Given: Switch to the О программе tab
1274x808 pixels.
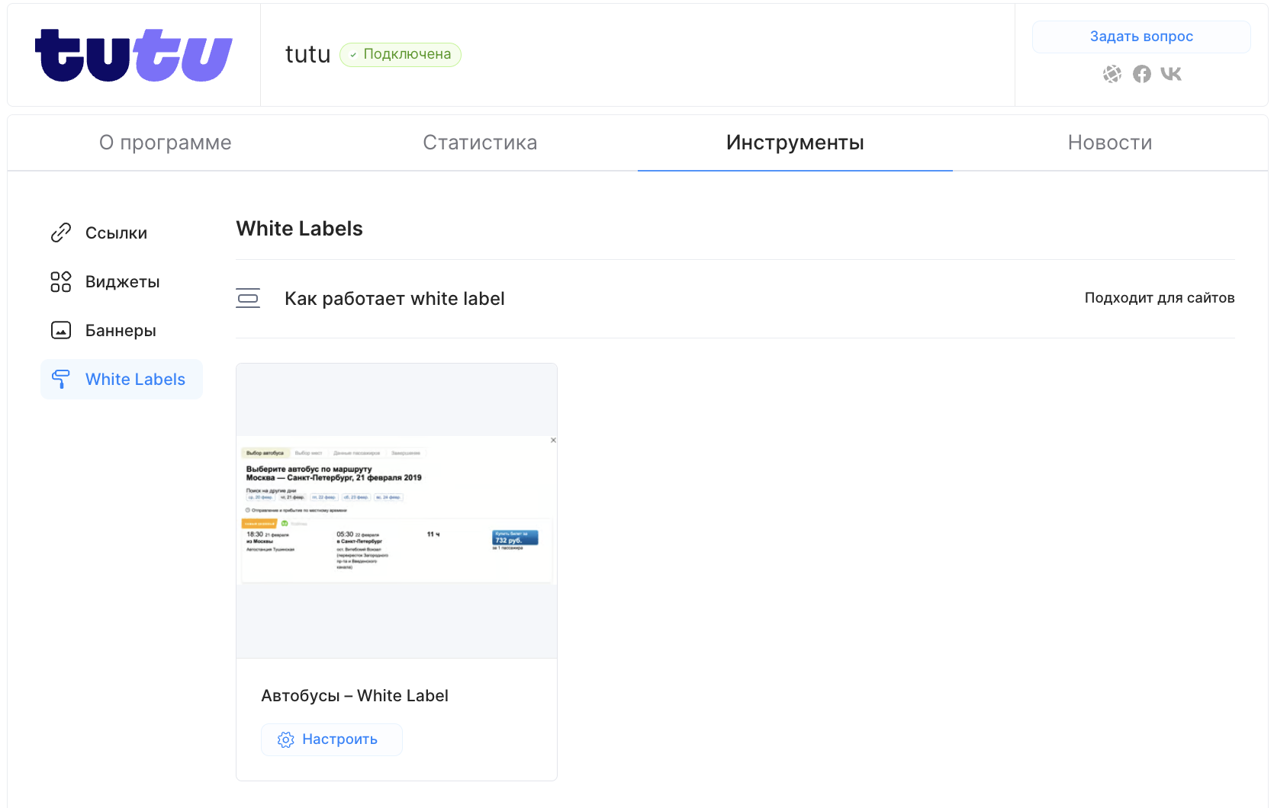Looking at the screenshot, I should tap(166, 143).
